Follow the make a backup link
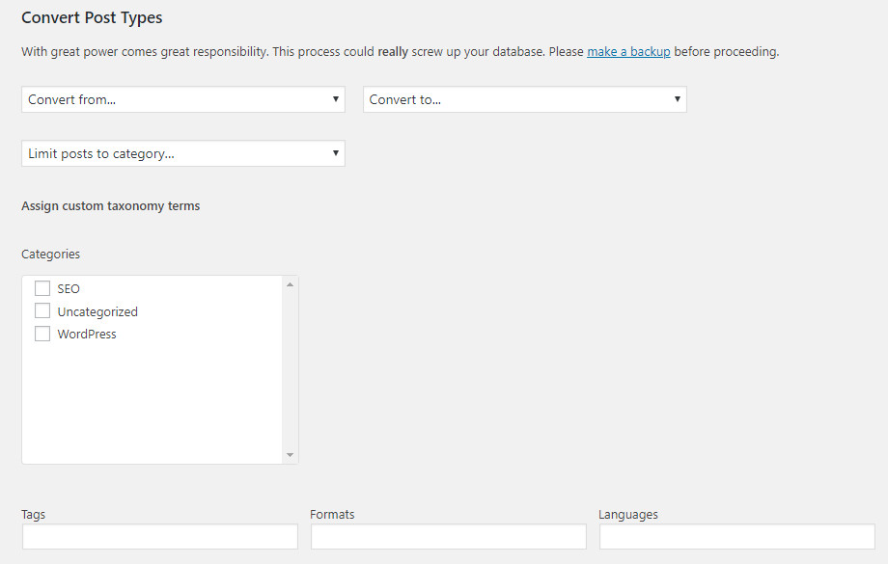The image size is (888, 564). (x=628, y=51)
